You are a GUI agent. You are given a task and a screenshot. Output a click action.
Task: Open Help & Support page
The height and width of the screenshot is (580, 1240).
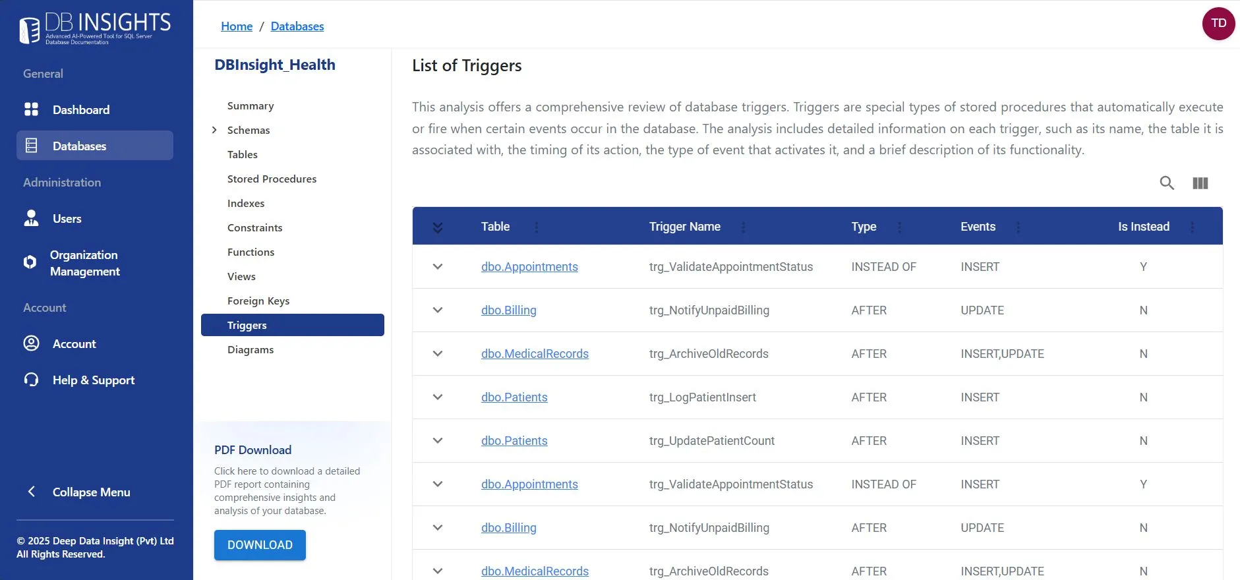(93, 380)
